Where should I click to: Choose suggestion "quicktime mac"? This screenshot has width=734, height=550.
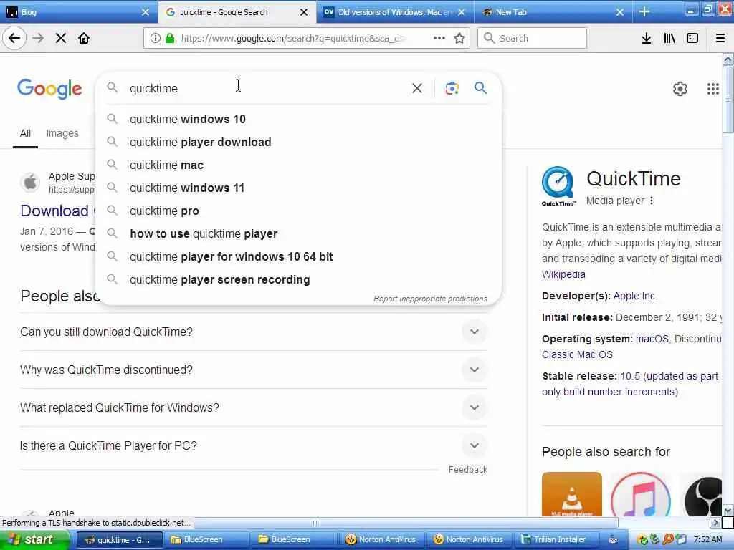[x=299, y=165]
